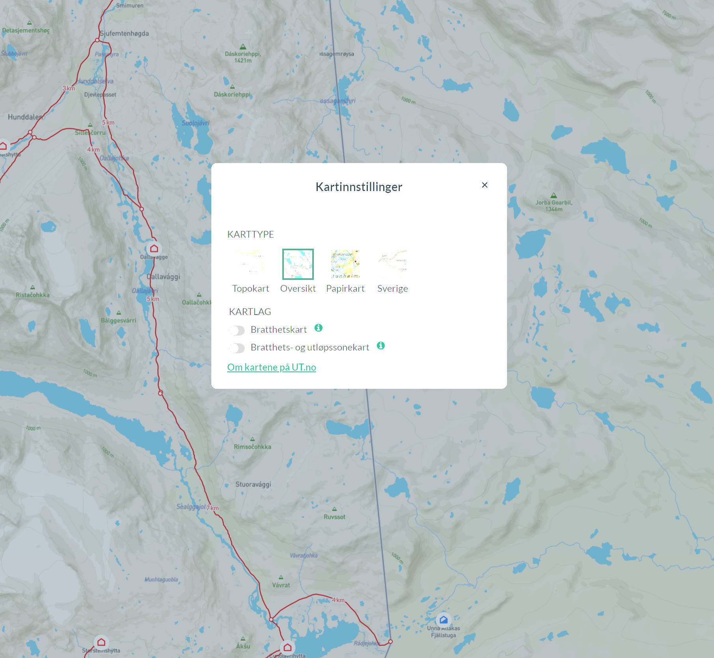Open the Cunojavrihytta cabin marker
Screen dimensions: 714x658
pyautogui.click(x=287, y=647)
